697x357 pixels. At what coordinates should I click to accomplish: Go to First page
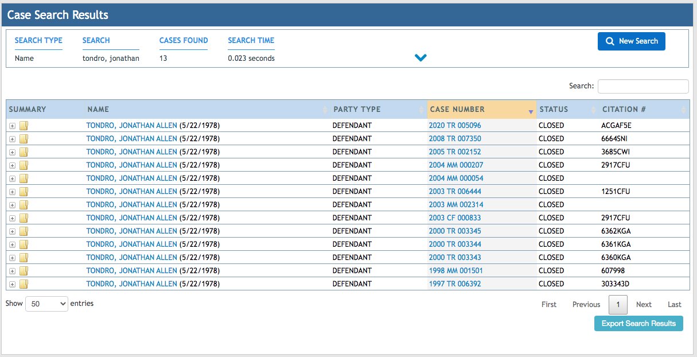[x=549, y=304]
